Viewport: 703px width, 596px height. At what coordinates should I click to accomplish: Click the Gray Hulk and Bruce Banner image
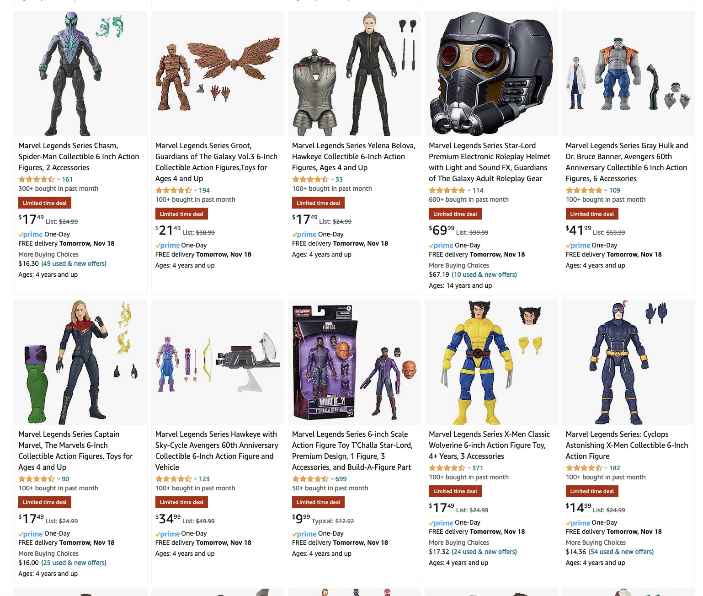(628, 74)
